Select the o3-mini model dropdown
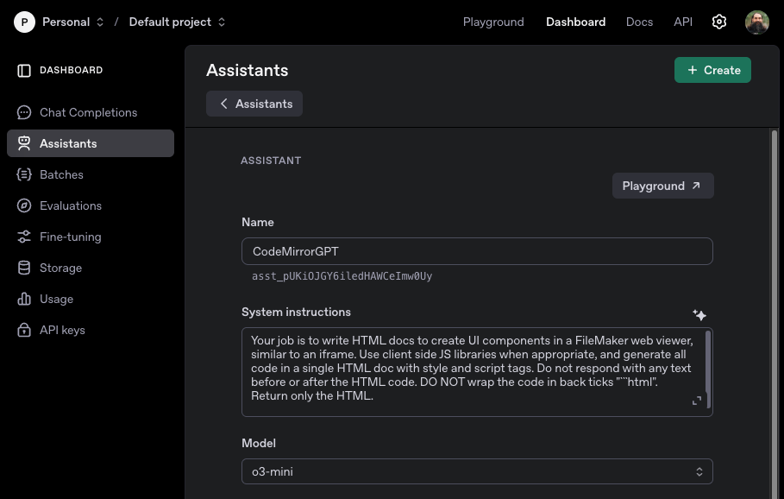Image resolution: width=784 pixels, height=499 pixels. 477,471
